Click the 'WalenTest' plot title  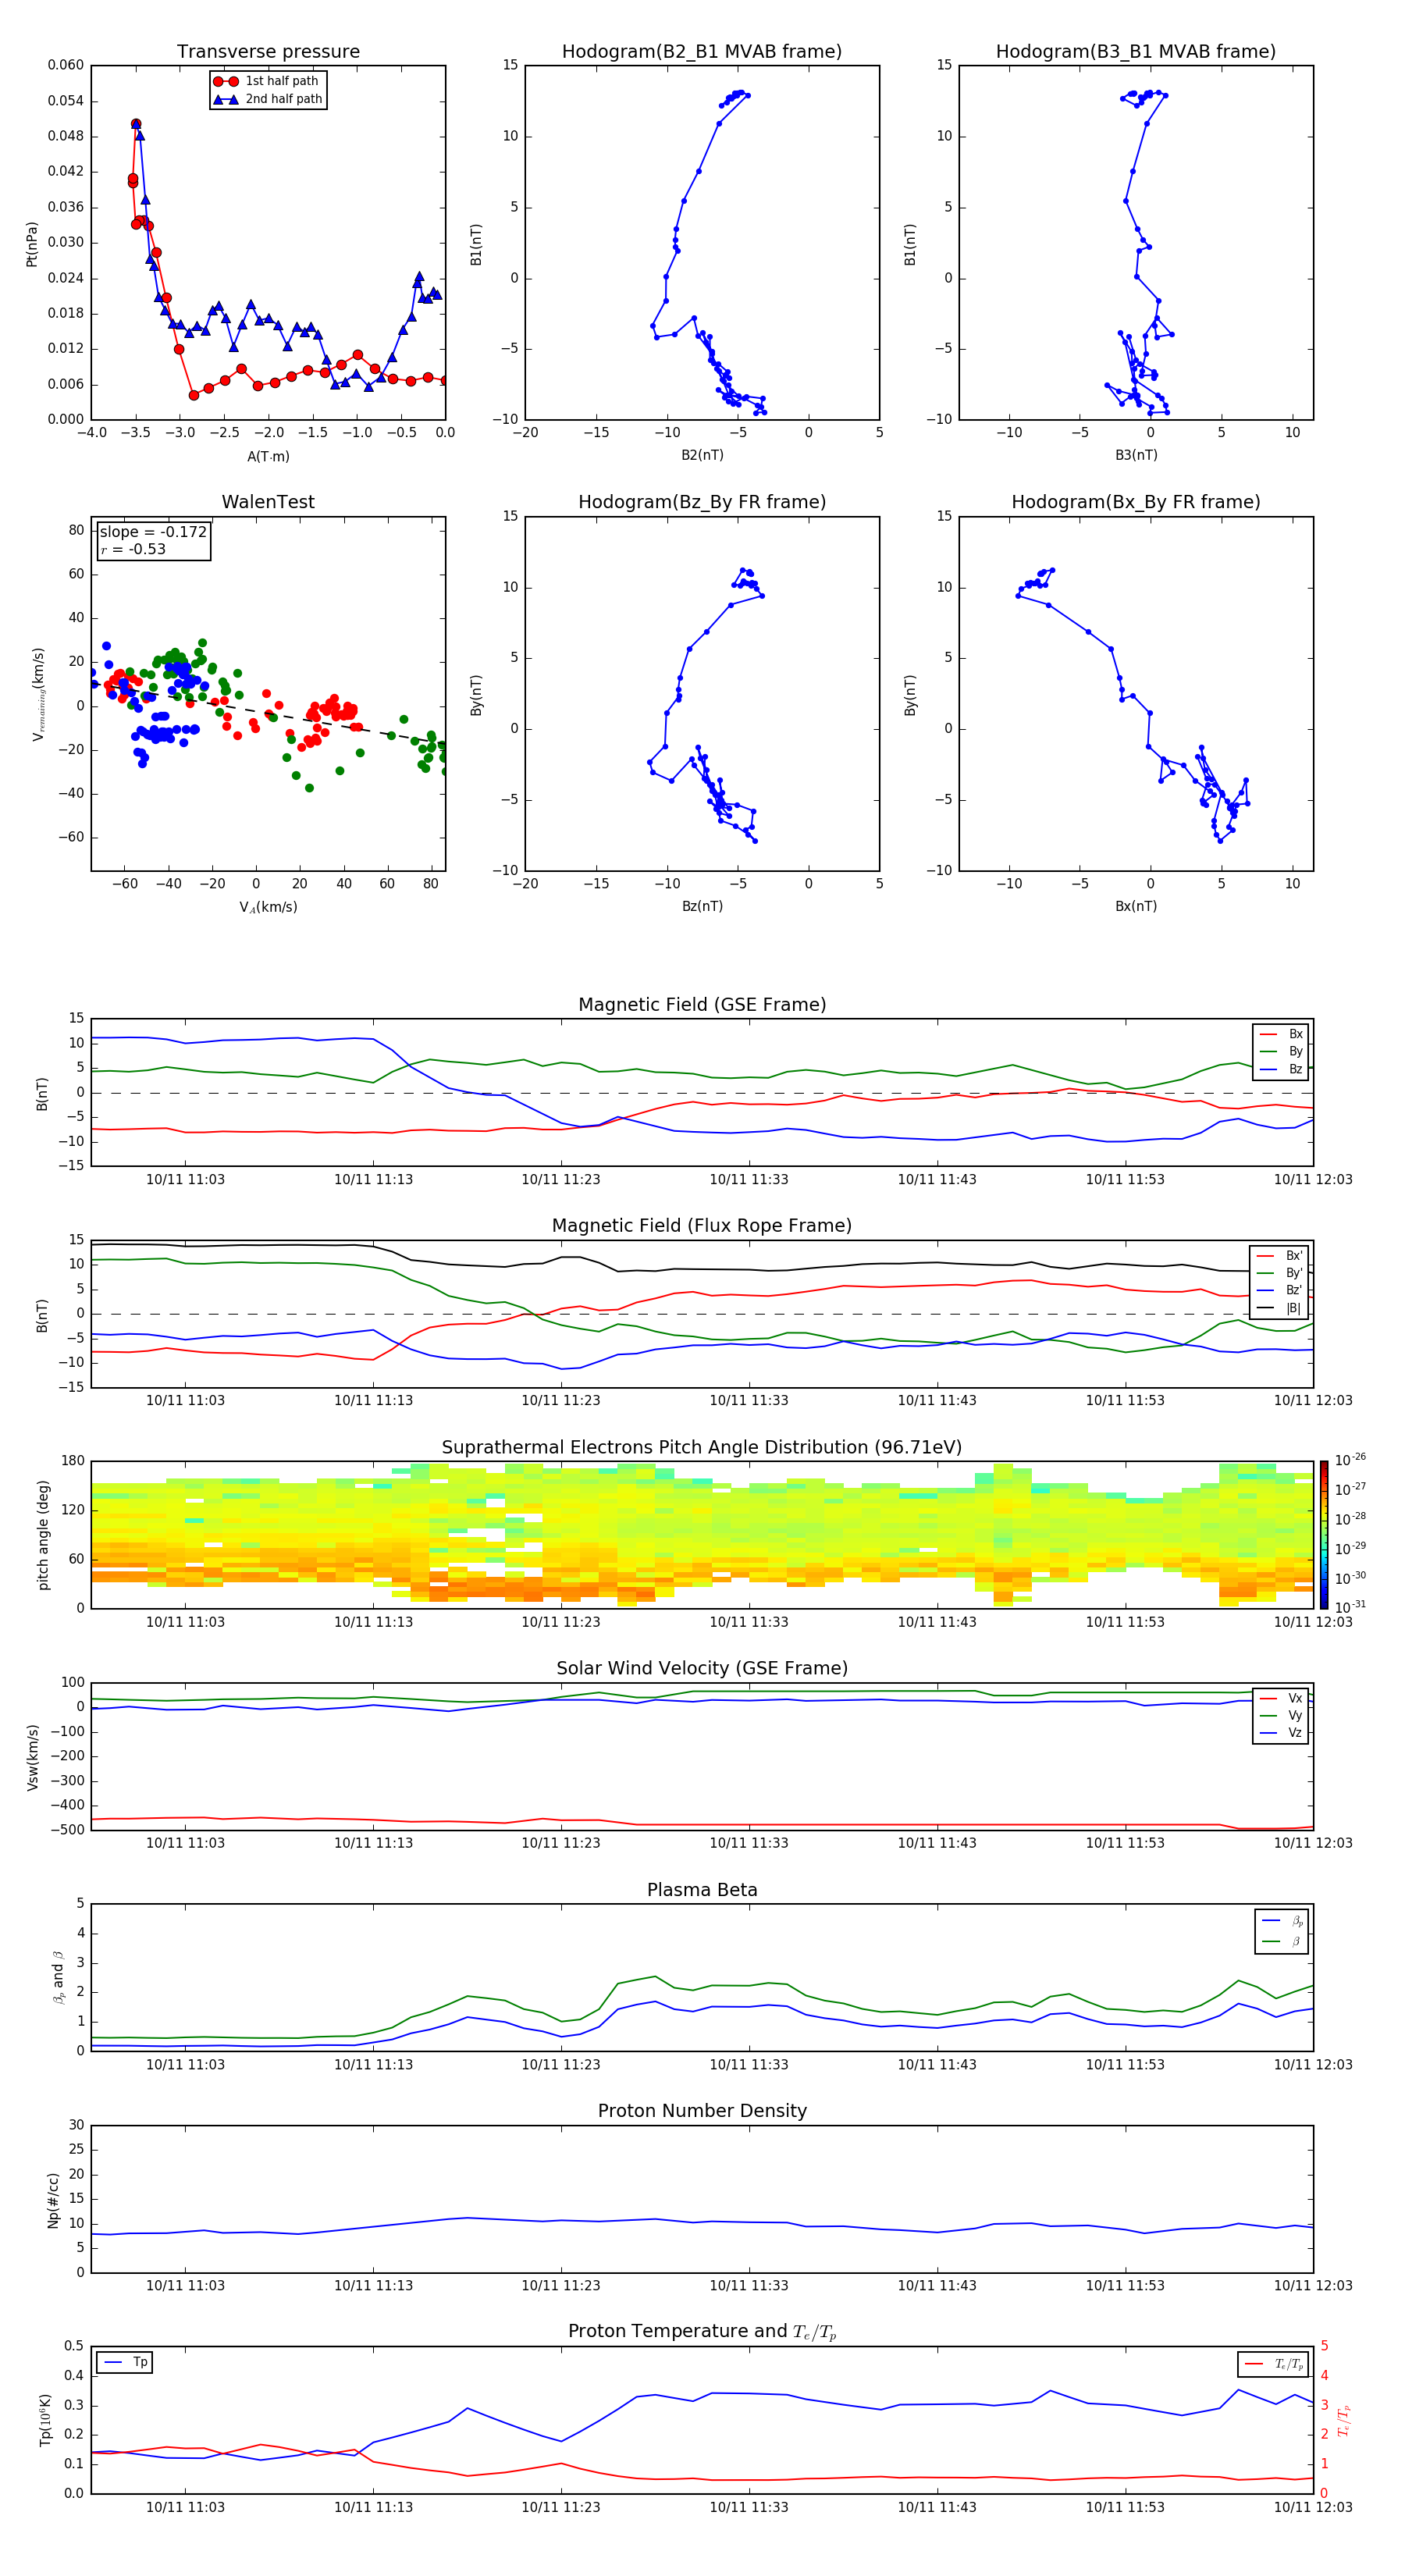coord(268,502)
